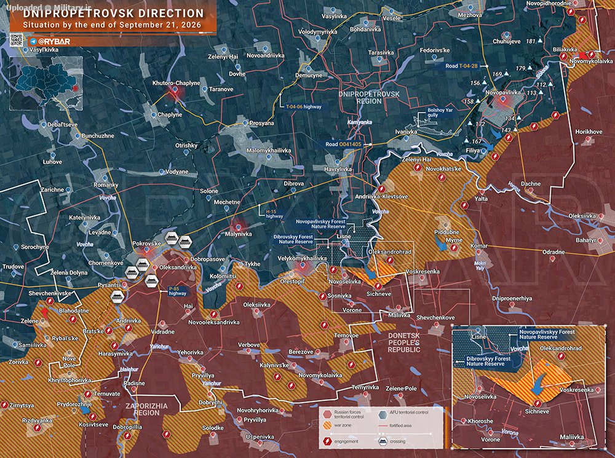615x458 pixels.
Task: Click the engagement icon above Sichneve in the inset
Action: click(538, 403)
